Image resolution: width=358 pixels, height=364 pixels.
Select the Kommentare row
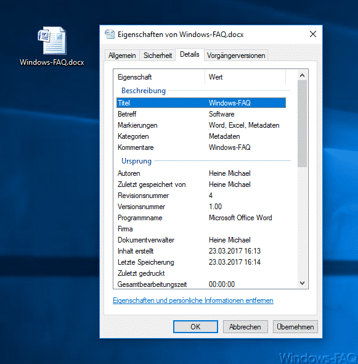[x=201, y=147]
